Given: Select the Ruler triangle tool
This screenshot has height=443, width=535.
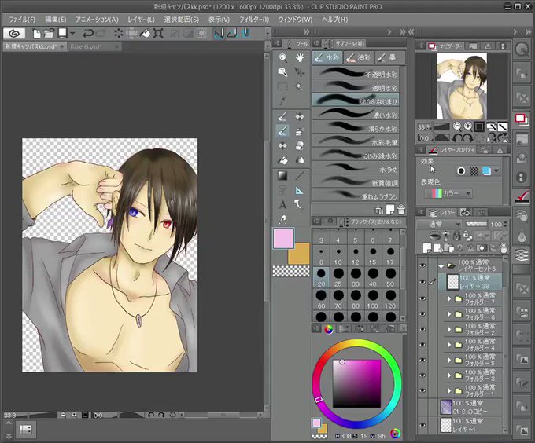Looking at the screenshot, I should point(300,190).
